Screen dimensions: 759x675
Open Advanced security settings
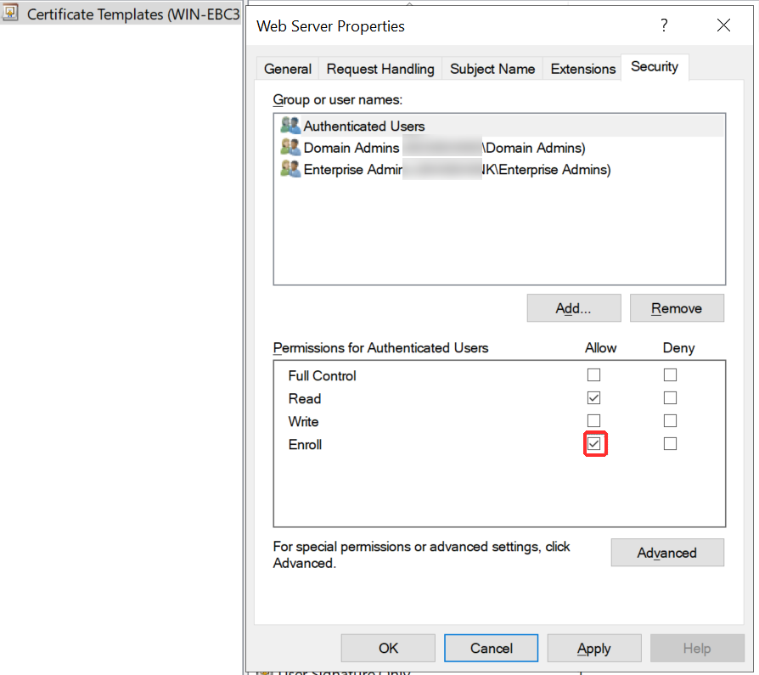pos(667,553)
